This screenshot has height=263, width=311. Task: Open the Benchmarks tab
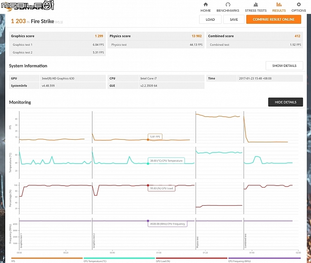[228, 7]
